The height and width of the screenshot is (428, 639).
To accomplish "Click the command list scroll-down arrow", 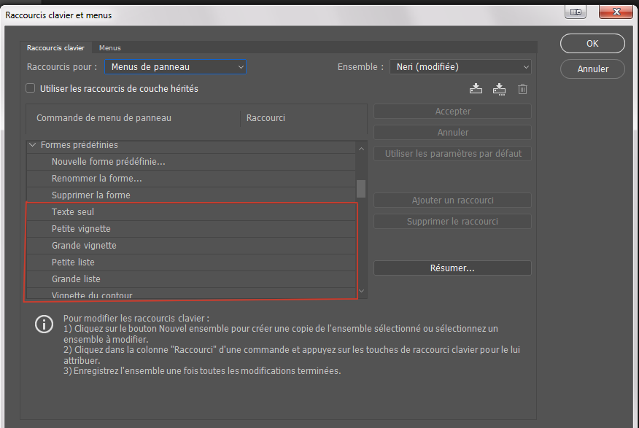I will pyautogui.click(x=361, y=292).
